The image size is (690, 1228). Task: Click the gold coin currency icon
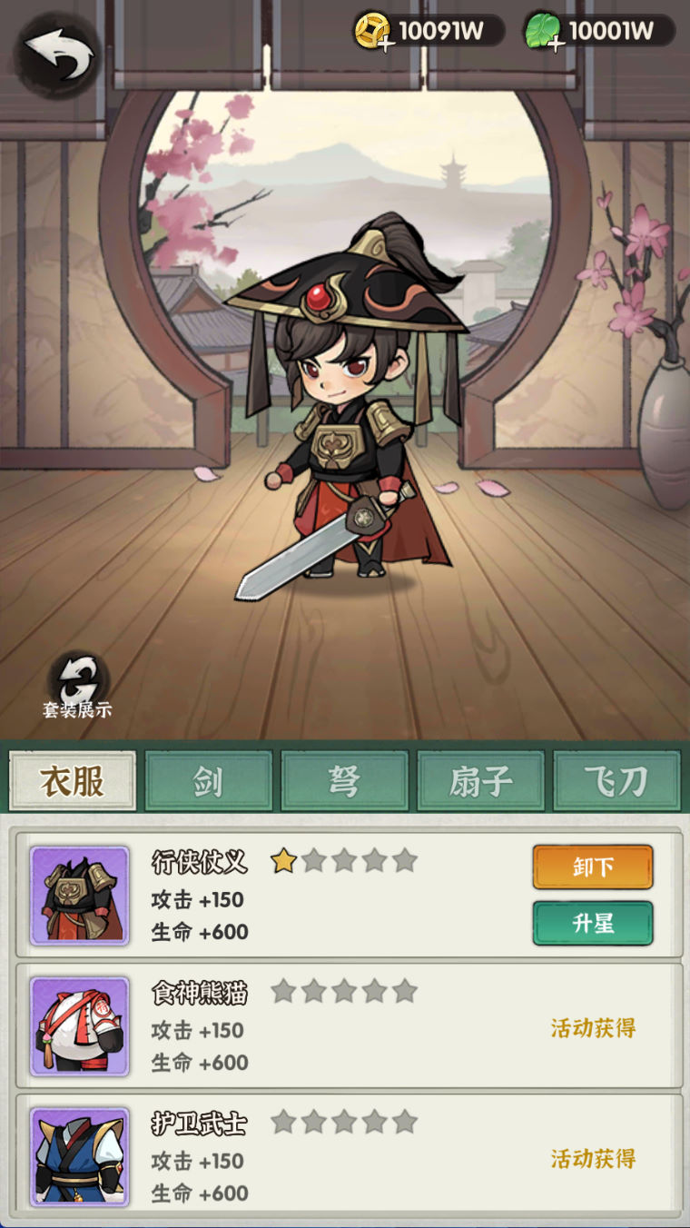372,31
